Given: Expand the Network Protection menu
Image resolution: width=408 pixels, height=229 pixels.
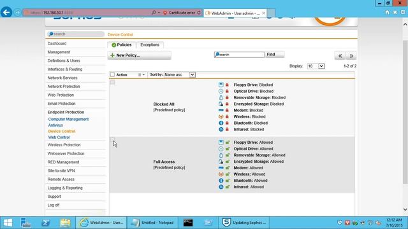Looking at the screenshot, I should point(64,87).
